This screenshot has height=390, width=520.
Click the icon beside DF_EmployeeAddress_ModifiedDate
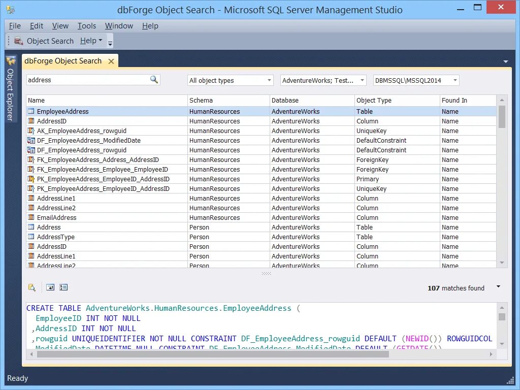click(x=31, y=140)
